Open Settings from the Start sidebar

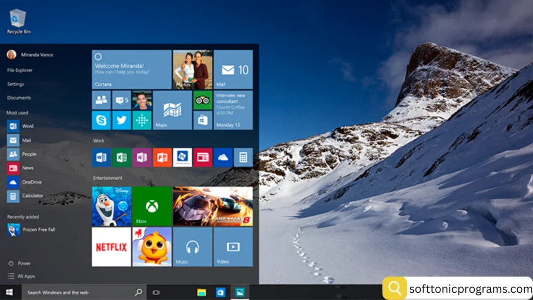coord(16,84)
